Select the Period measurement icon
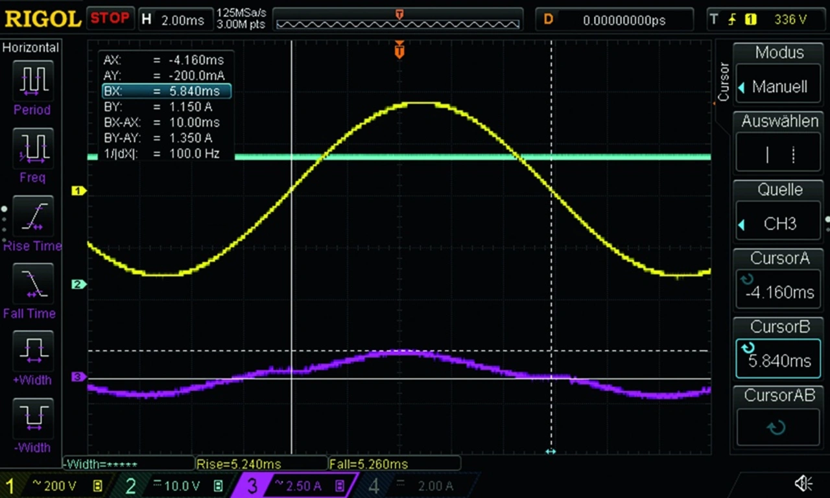Screen dimensions: 830x498 tap(32, 80)
